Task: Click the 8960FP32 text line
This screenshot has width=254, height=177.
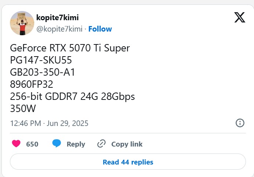Action: coord(32,84)
